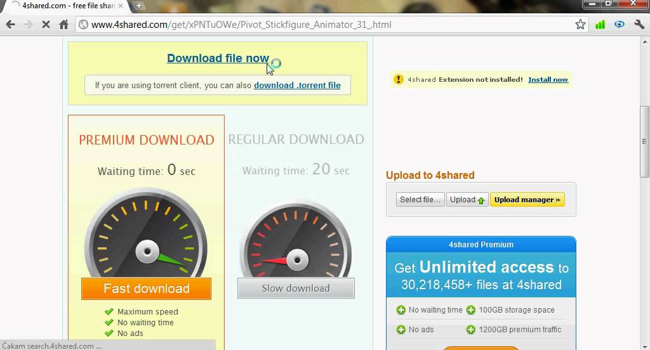This screenshot has height=350, width=650.
Task: Open a new tab with plus button
Action: tap(139, 6)
